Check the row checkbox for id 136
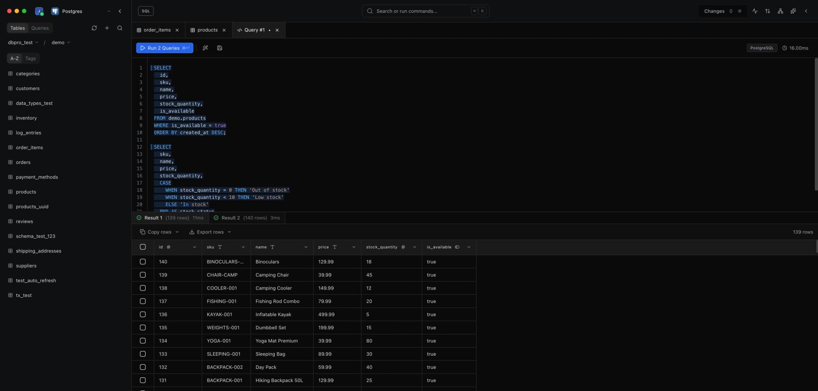The image size is (818, 391). pyautogui.click(x=143, y=315)
